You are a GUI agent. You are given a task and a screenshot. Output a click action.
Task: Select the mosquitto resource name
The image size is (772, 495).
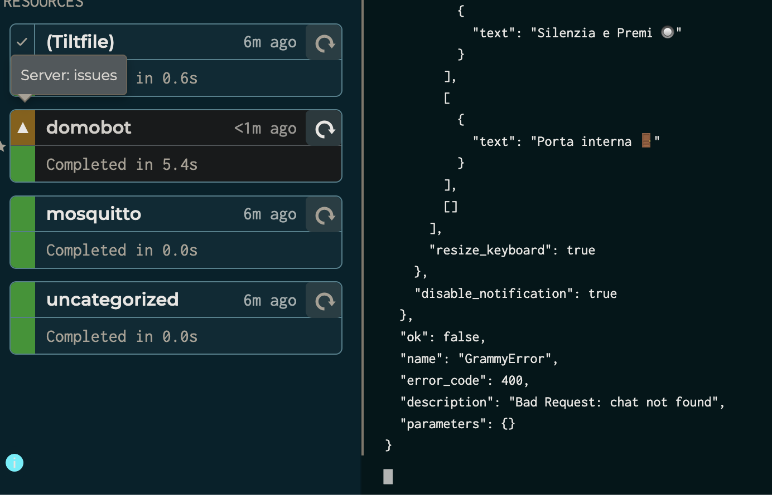click(94, 214)
